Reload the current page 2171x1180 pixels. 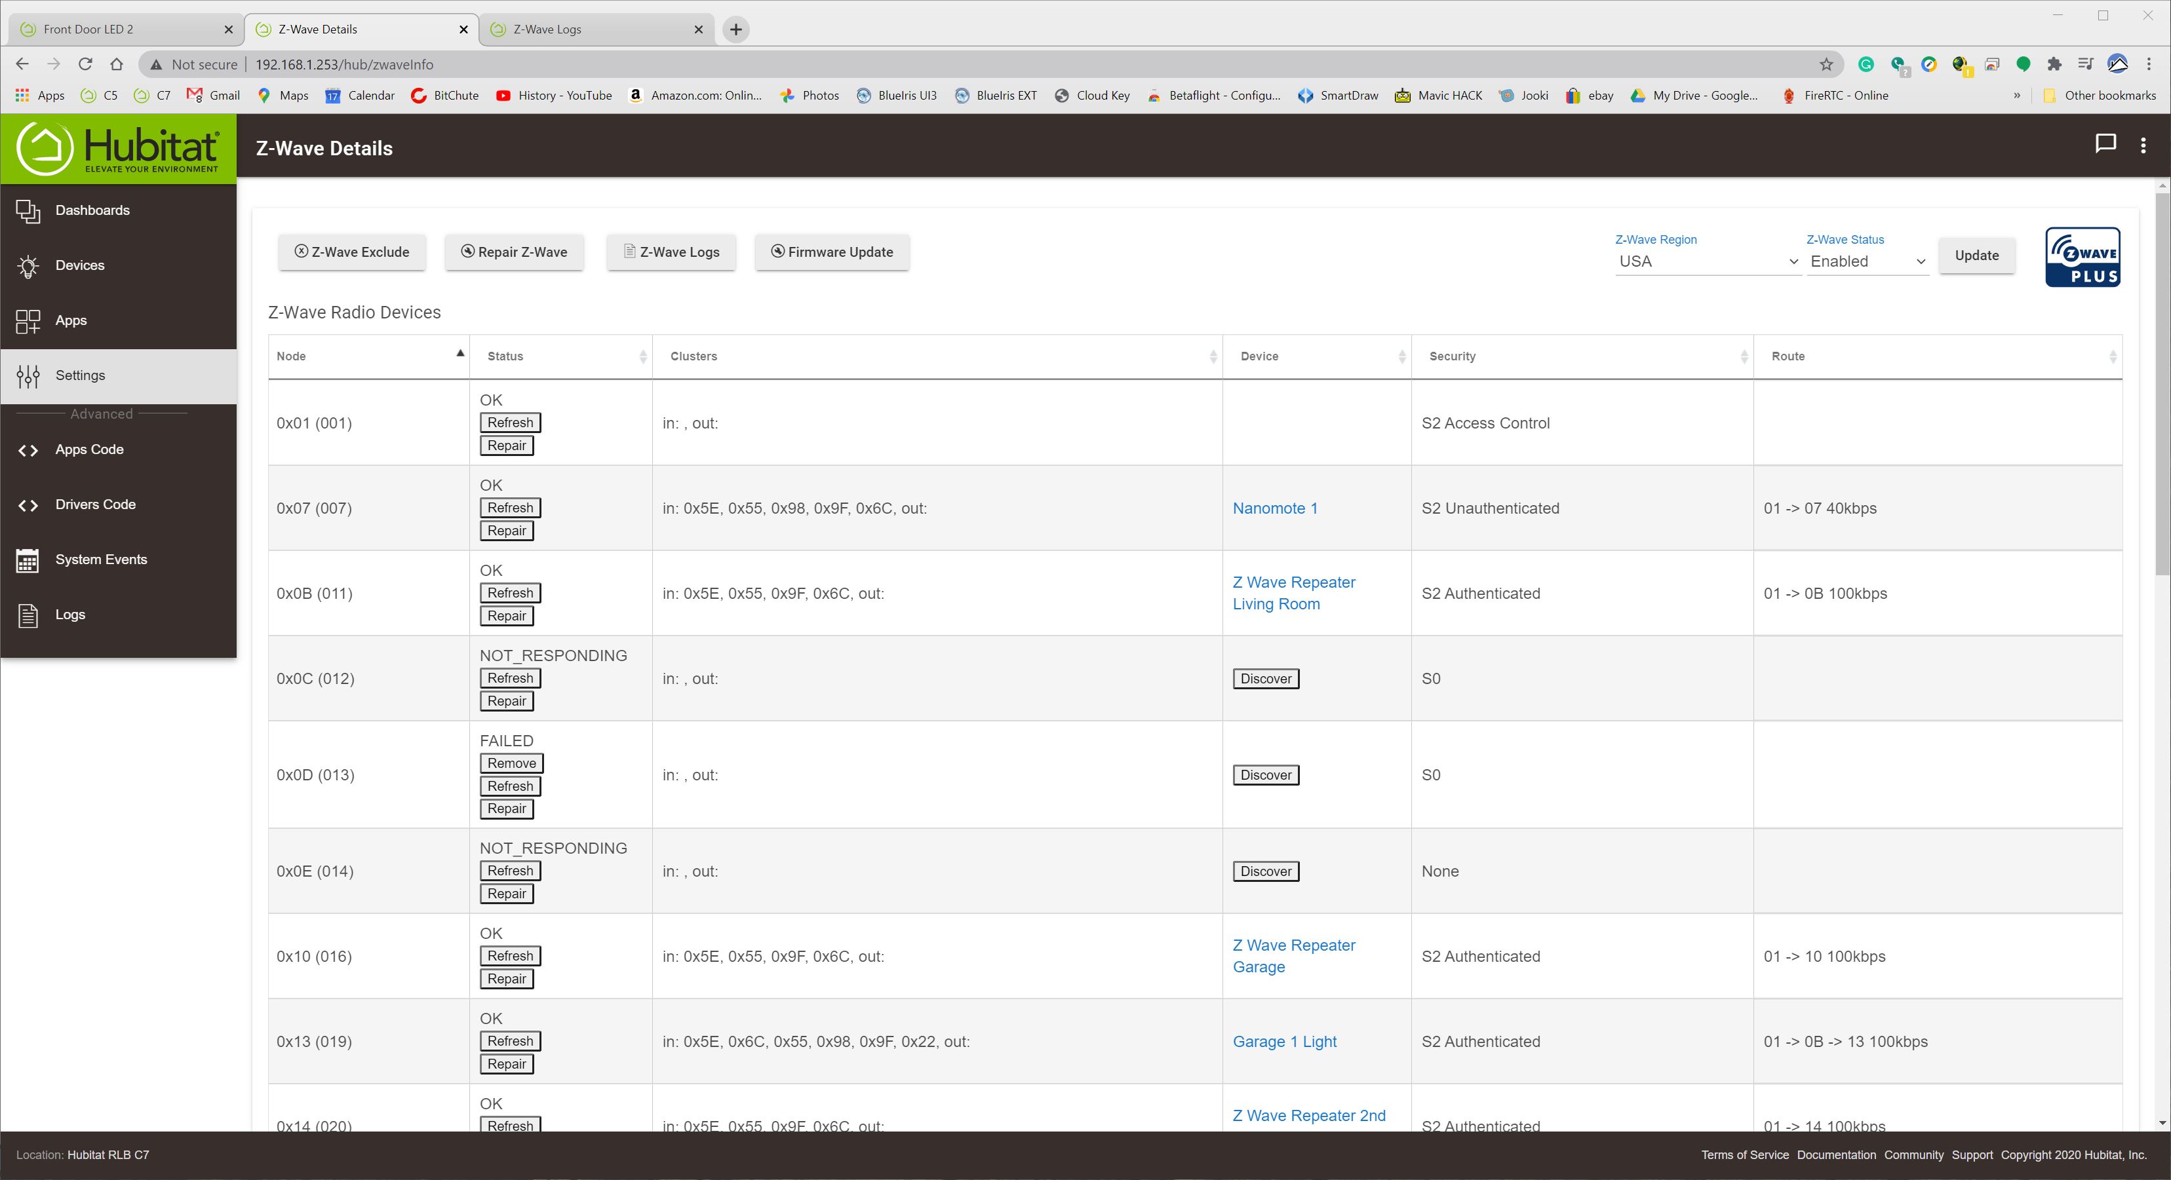(85, 65)
